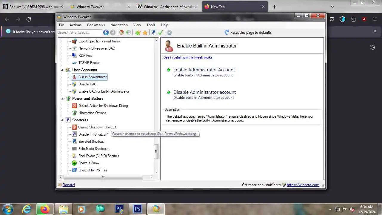Click in the Search for a tweak field
Viewport: 382px width, 215px height.
point(80,33)
